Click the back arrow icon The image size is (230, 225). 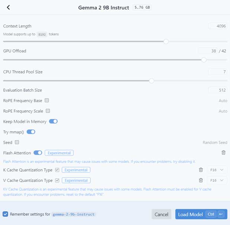[x=8, y=7]
